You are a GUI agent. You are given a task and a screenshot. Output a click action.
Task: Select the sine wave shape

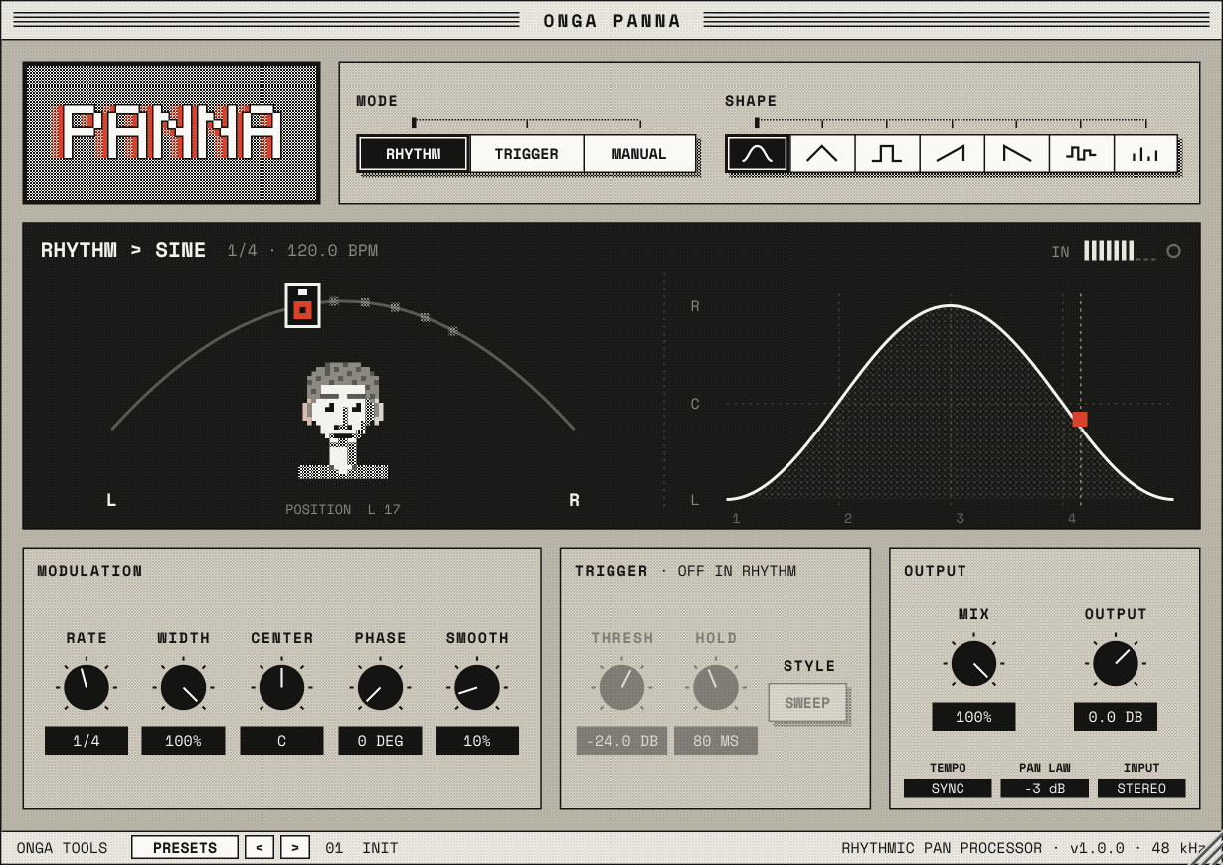coord(758,154)
